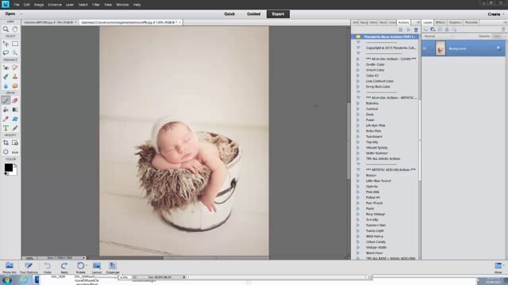Select the Quick Selection tool

tap(15, 52)
